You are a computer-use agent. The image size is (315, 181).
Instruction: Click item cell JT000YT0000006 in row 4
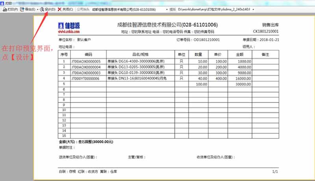pos(86,78)
